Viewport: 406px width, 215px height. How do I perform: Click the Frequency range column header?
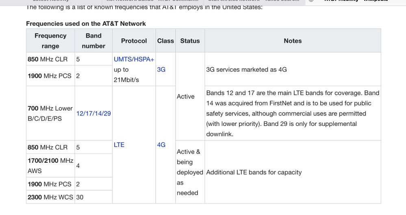50,41
